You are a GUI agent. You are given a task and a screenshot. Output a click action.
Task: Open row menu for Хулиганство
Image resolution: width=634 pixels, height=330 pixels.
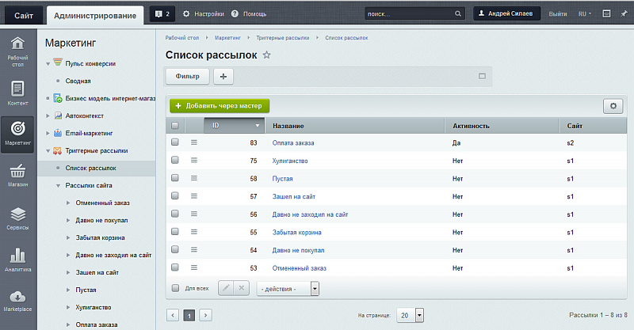coord(193,161)
